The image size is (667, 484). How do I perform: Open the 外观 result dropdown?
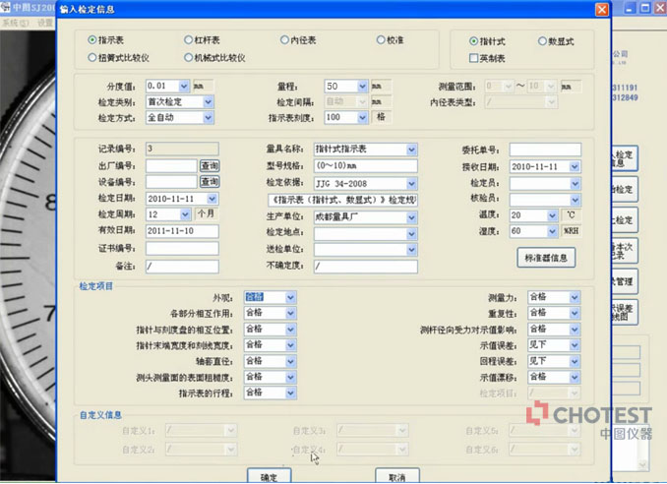[x=290, y=297]
